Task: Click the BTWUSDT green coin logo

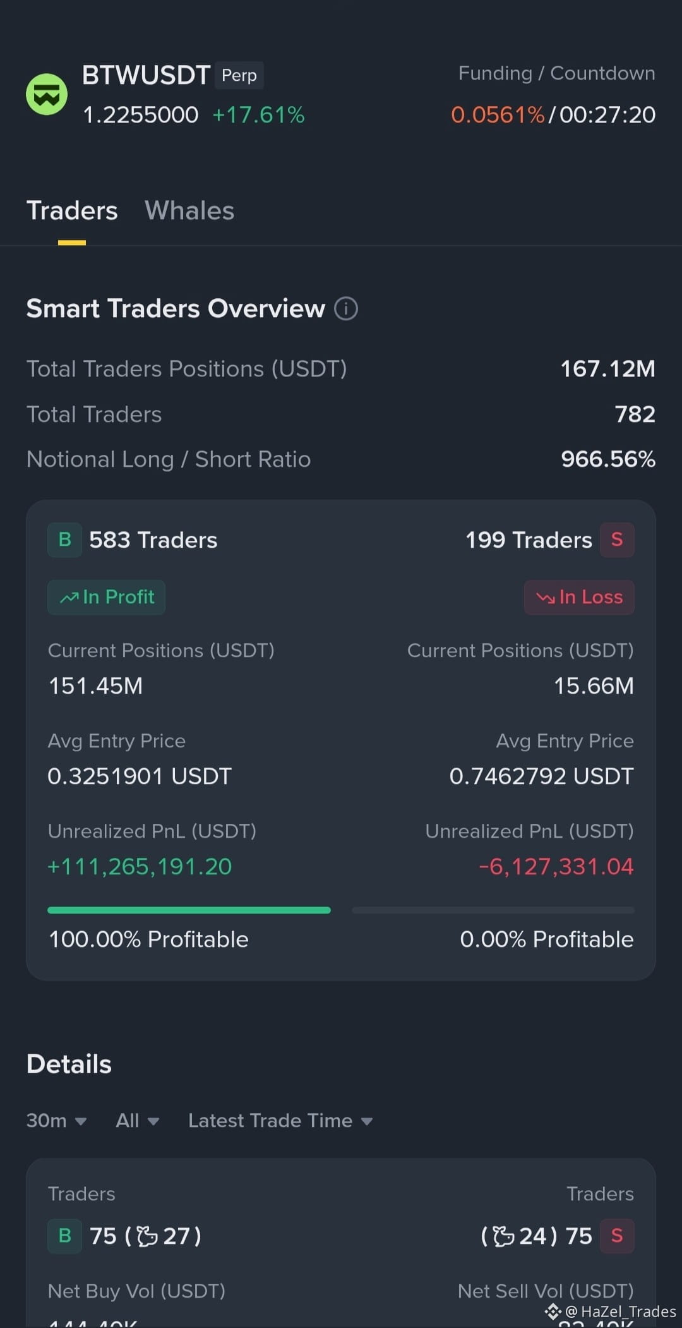Action: pyautogui.click(x=47, y=94)
